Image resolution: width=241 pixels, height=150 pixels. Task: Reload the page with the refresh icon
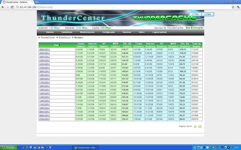12,7
